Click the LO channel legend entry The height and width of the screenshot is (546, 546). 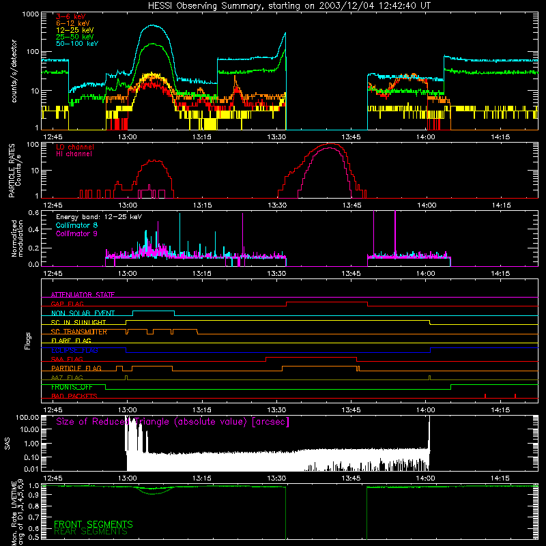point(75,147)
